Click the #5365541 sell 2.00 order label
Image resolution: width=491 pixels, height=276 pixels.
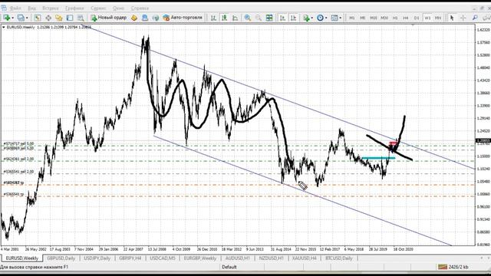tap(18, 172)
